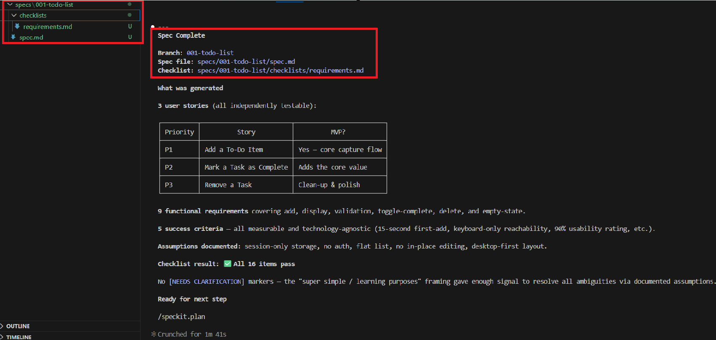The height and width of the screenshot is (340, 716).
Task: Open the specs/001-todo-list/spec.md link
Action: pos(246,62)
